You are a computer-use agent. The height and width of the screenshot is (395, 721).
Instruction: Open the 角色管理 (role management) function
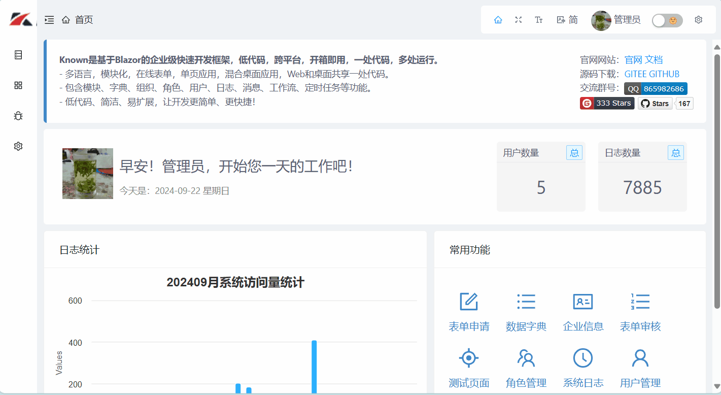[x=526, y=367]
